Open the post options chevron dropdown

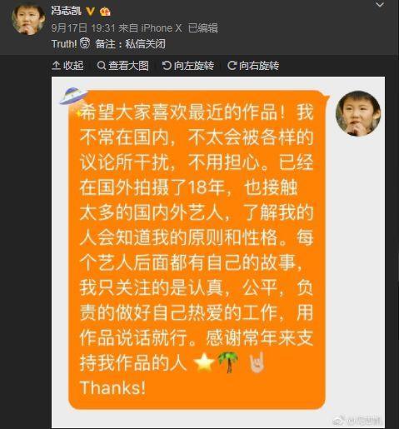point(379,5)
